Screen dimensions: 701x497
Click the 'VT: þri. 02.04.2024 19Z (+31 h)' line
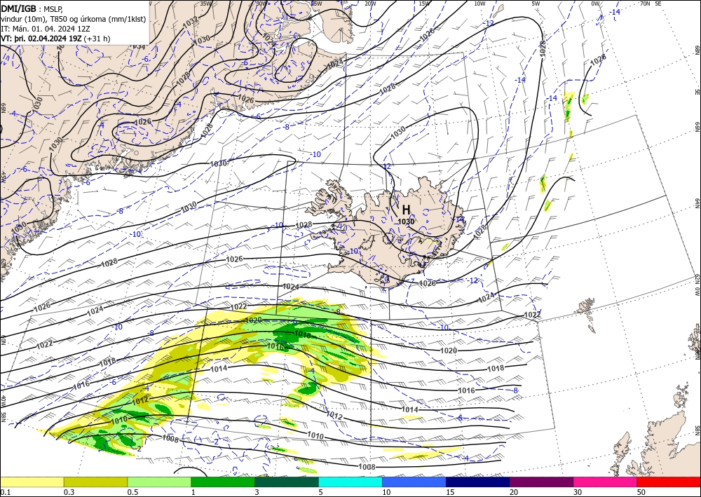coord(55,39)
